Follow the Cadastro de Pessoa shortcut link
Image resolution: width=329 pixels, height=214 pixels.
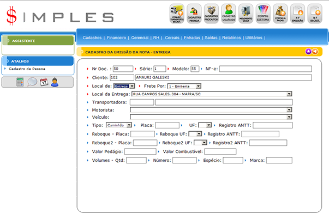pos(27,69)
